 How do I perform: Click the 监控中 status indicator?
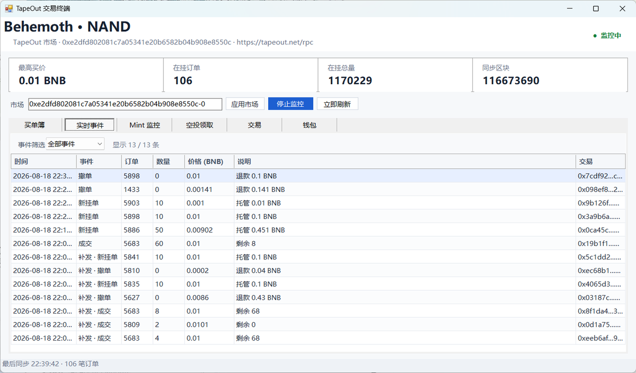(607, 35)
